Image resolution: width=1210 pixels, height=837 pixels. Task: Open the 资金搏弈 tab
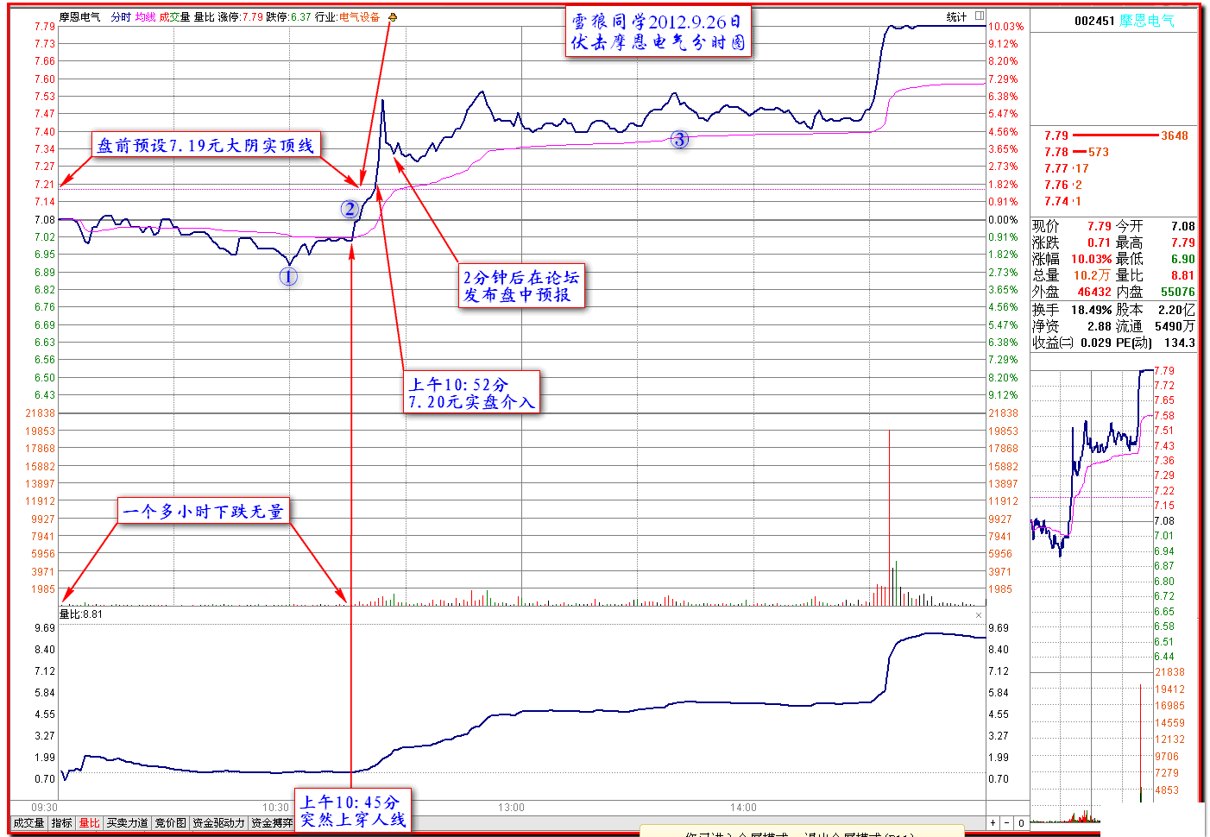pos(272,823)
